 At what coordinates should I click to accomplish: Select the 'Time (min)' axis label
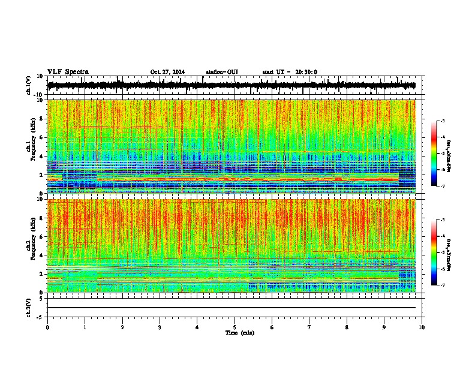(x=240, y=333)
